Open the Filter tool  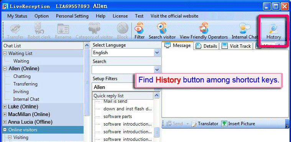(x=140, y=31)
